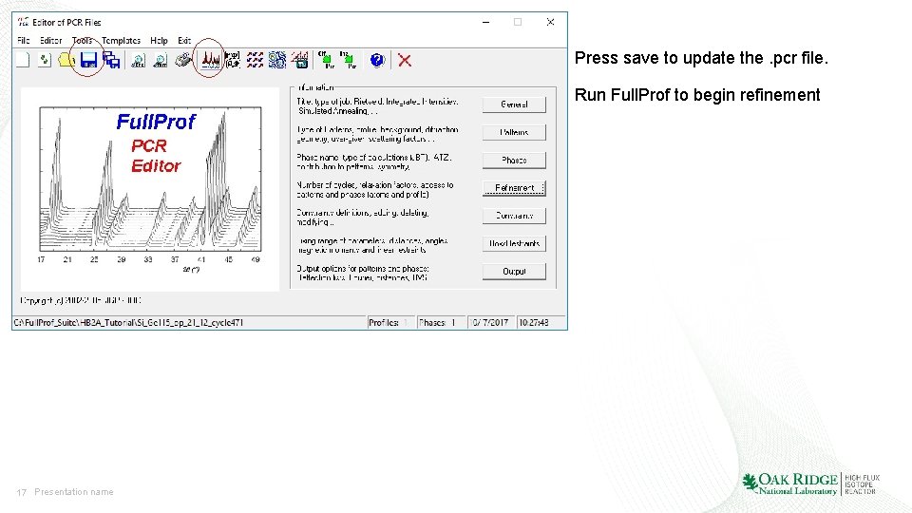Click the reload file icon with green arrows
Screen dimensions: 912x513
coord(45,60)
